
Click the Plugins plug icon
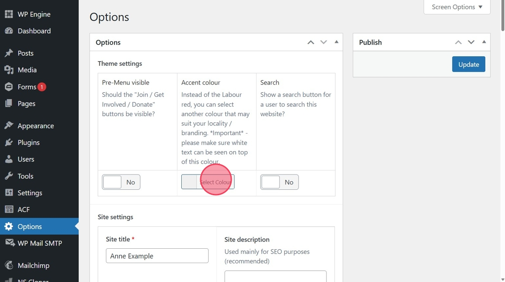[9, 143]
